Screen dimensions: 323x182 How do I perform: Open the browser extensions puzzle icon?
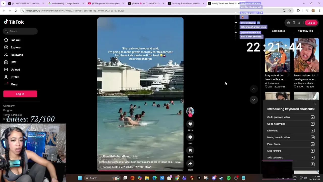click(x=298, y=11)
